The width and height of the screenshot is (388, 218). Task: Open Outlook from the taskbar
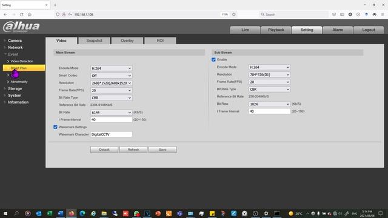tap(39, 213)
